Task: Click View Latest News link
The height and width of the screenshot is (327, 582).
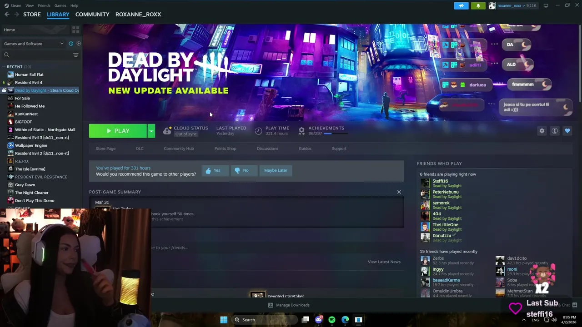Action: [x=384, y=262]
